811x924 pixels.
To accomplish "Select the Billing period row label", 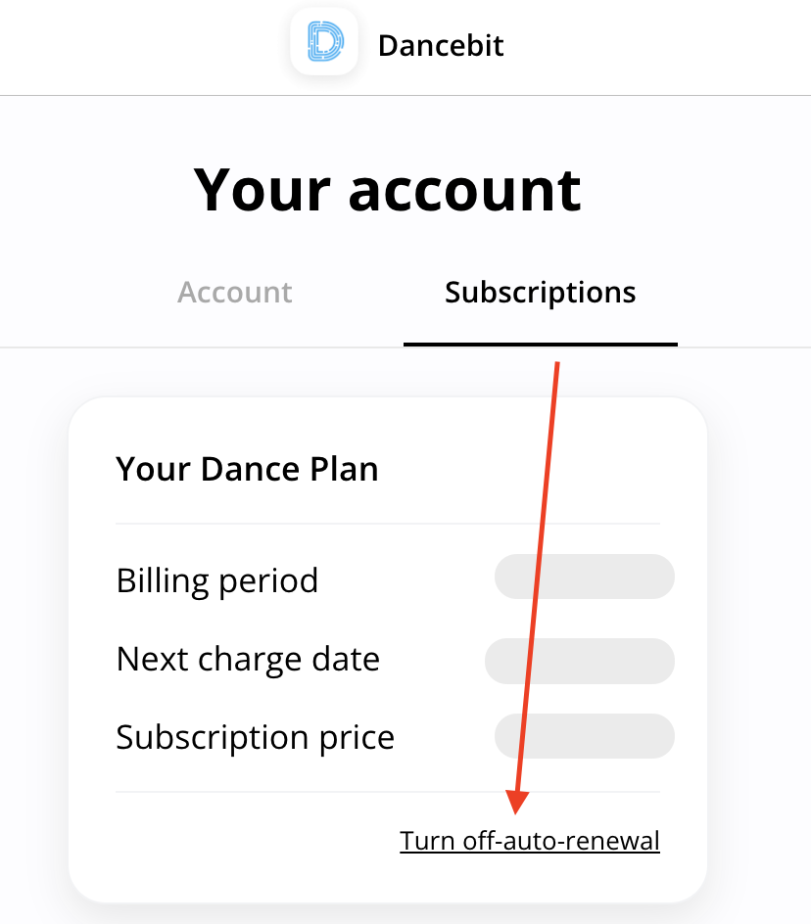I will 216,579.
